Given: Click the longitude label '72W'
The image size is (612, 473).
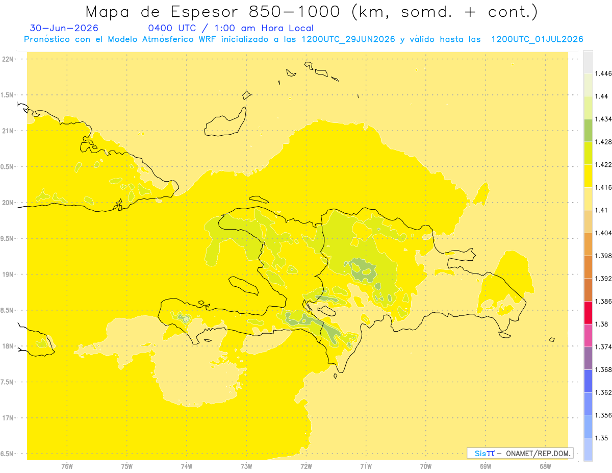Looking at the screenshot, I should tap(306, 466).
